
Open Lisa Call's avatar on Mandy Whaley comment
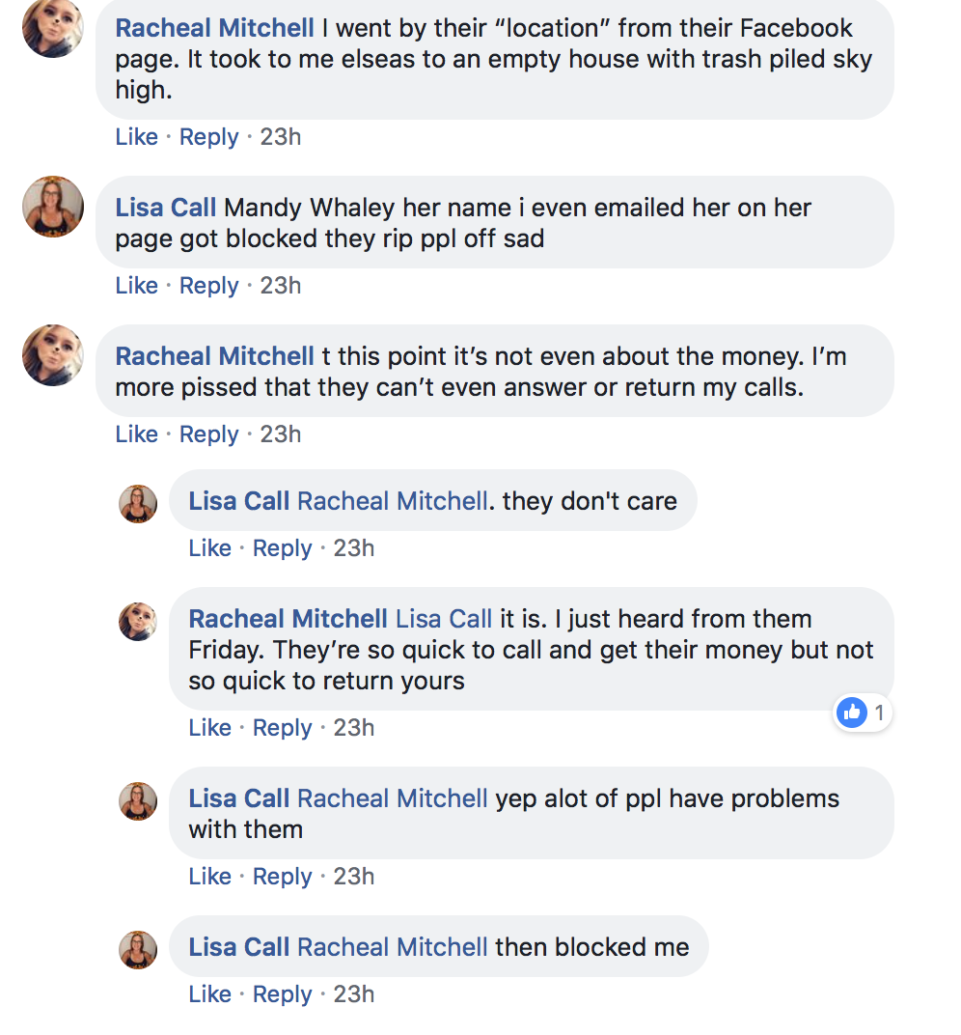pos(53,207)
